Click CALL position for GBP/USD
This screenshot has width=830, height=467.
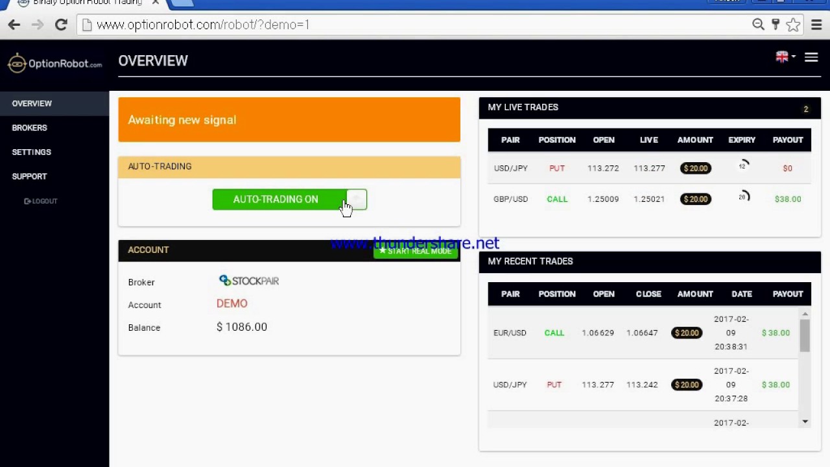557,199
